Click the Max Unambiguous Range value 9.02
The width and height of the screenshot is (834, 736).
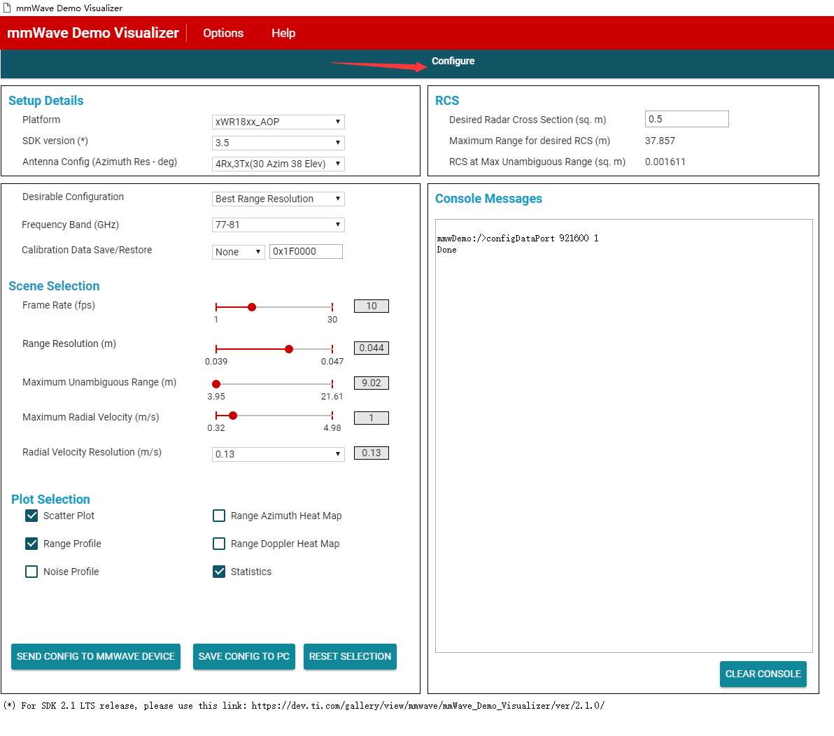(372, 383)
